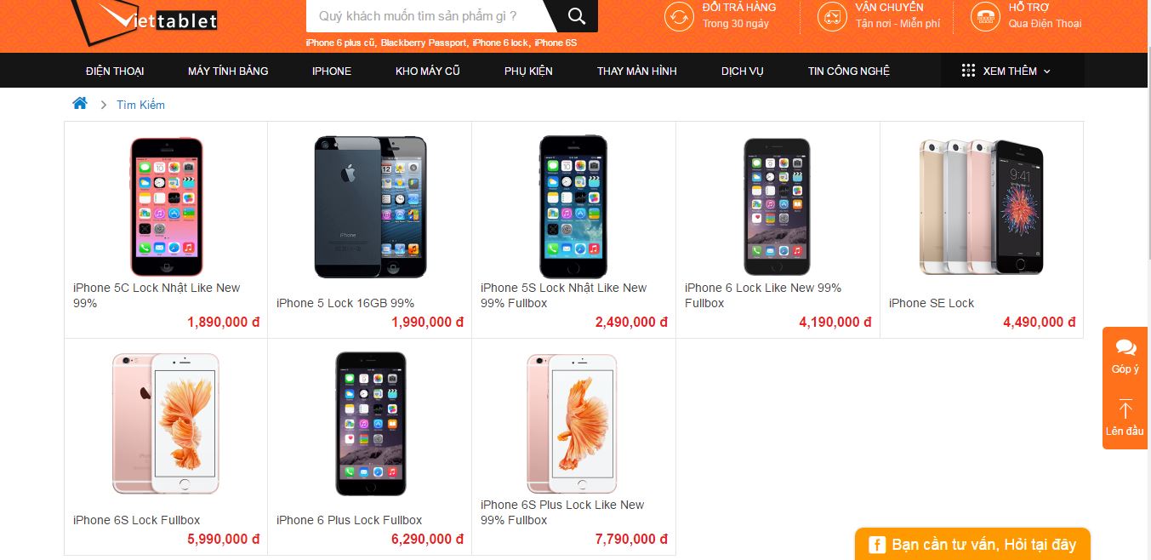The height and width of the screenshot is (560, 1151).
Task: Open the iPhone SE Lock product link
Action: (931, 303)
